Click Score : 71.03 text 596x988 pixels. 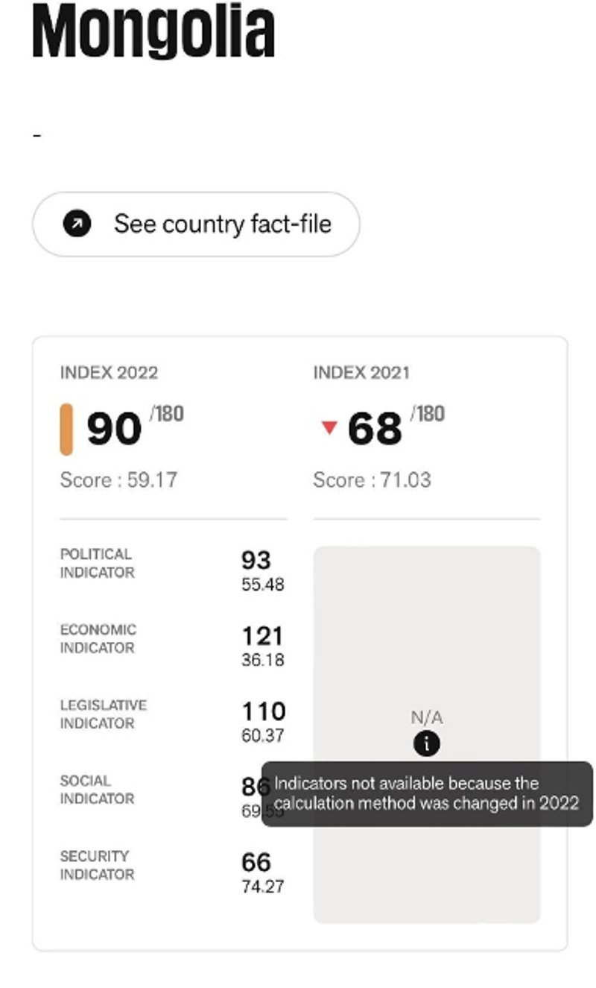point(372,479)
